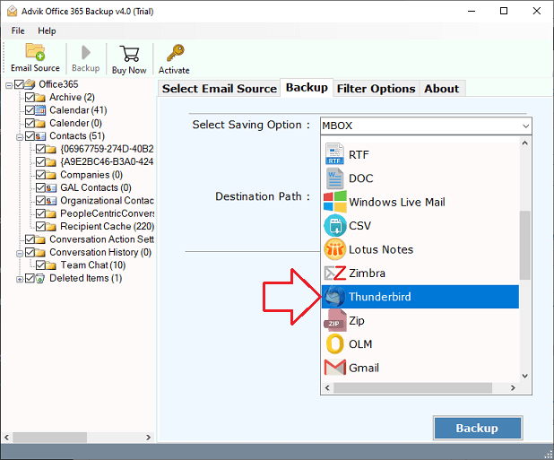
Task: Uncheck the Calender (0) checkbox
Action: (30, 123)
